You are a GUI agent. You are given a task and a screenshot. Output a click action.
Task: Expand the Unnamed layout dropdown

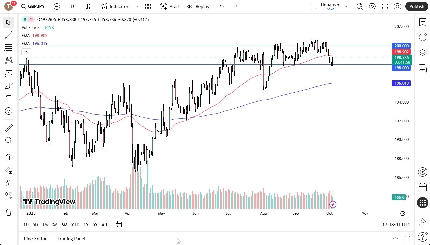(x=346, y=6)
